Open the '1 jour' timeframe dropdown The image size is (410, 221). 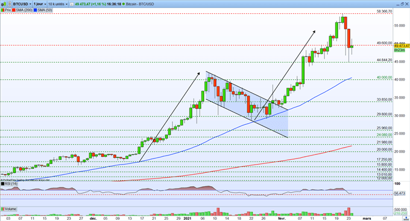[x=40, y=4]
